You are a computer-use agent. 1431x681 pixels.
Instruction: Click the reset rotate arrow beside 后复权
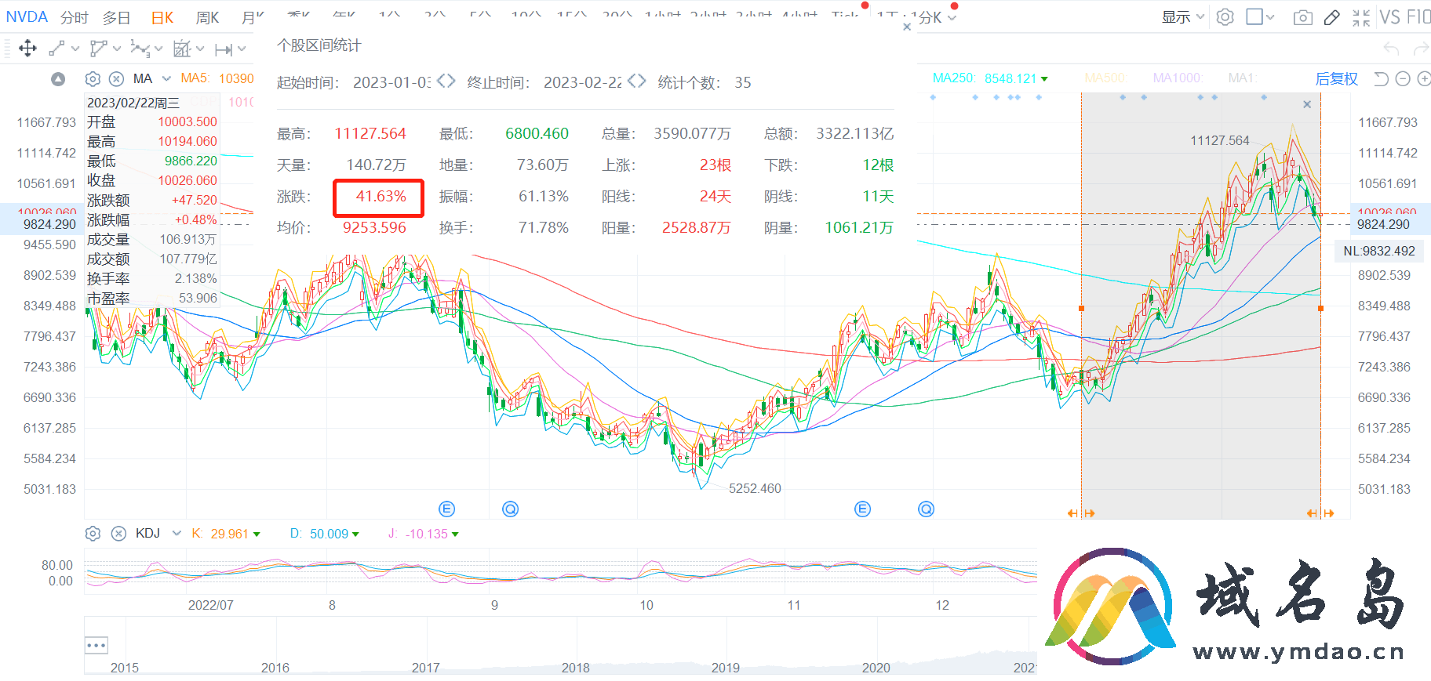point(1381,78)
